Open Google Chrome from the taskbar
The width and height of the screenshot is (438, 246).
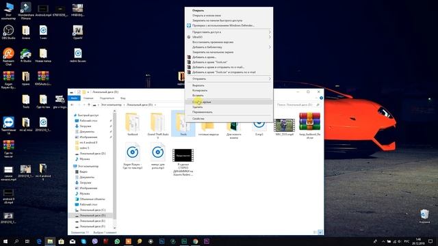tap(195, 241)
